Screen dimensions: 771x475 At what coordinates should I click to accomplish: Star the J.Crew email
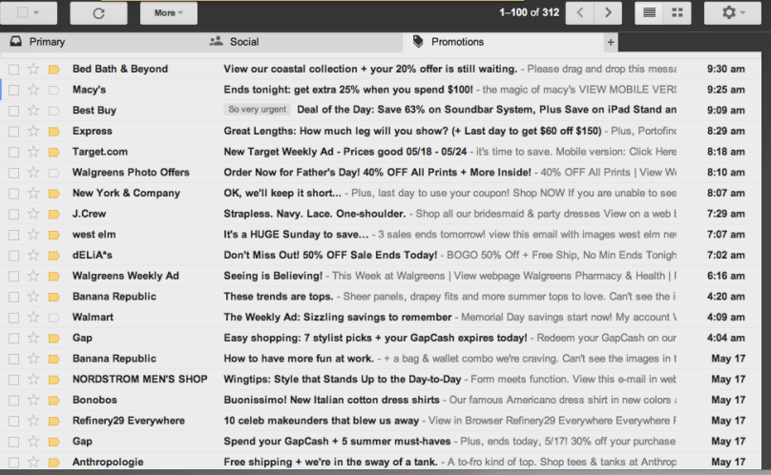click(x=33, y=214)
